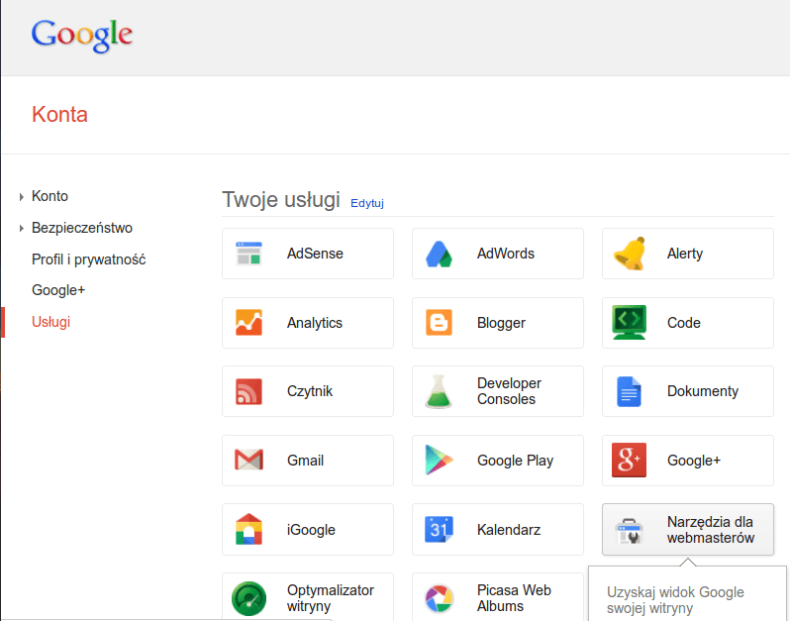Select Usługi in the sidebar
The image size is (790, 621).
point(50,322)
